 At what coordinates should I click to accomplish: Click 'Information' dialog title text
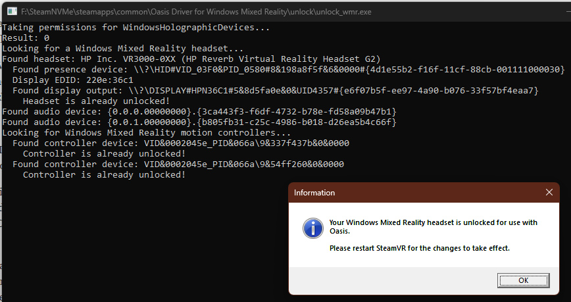[314, 193]
